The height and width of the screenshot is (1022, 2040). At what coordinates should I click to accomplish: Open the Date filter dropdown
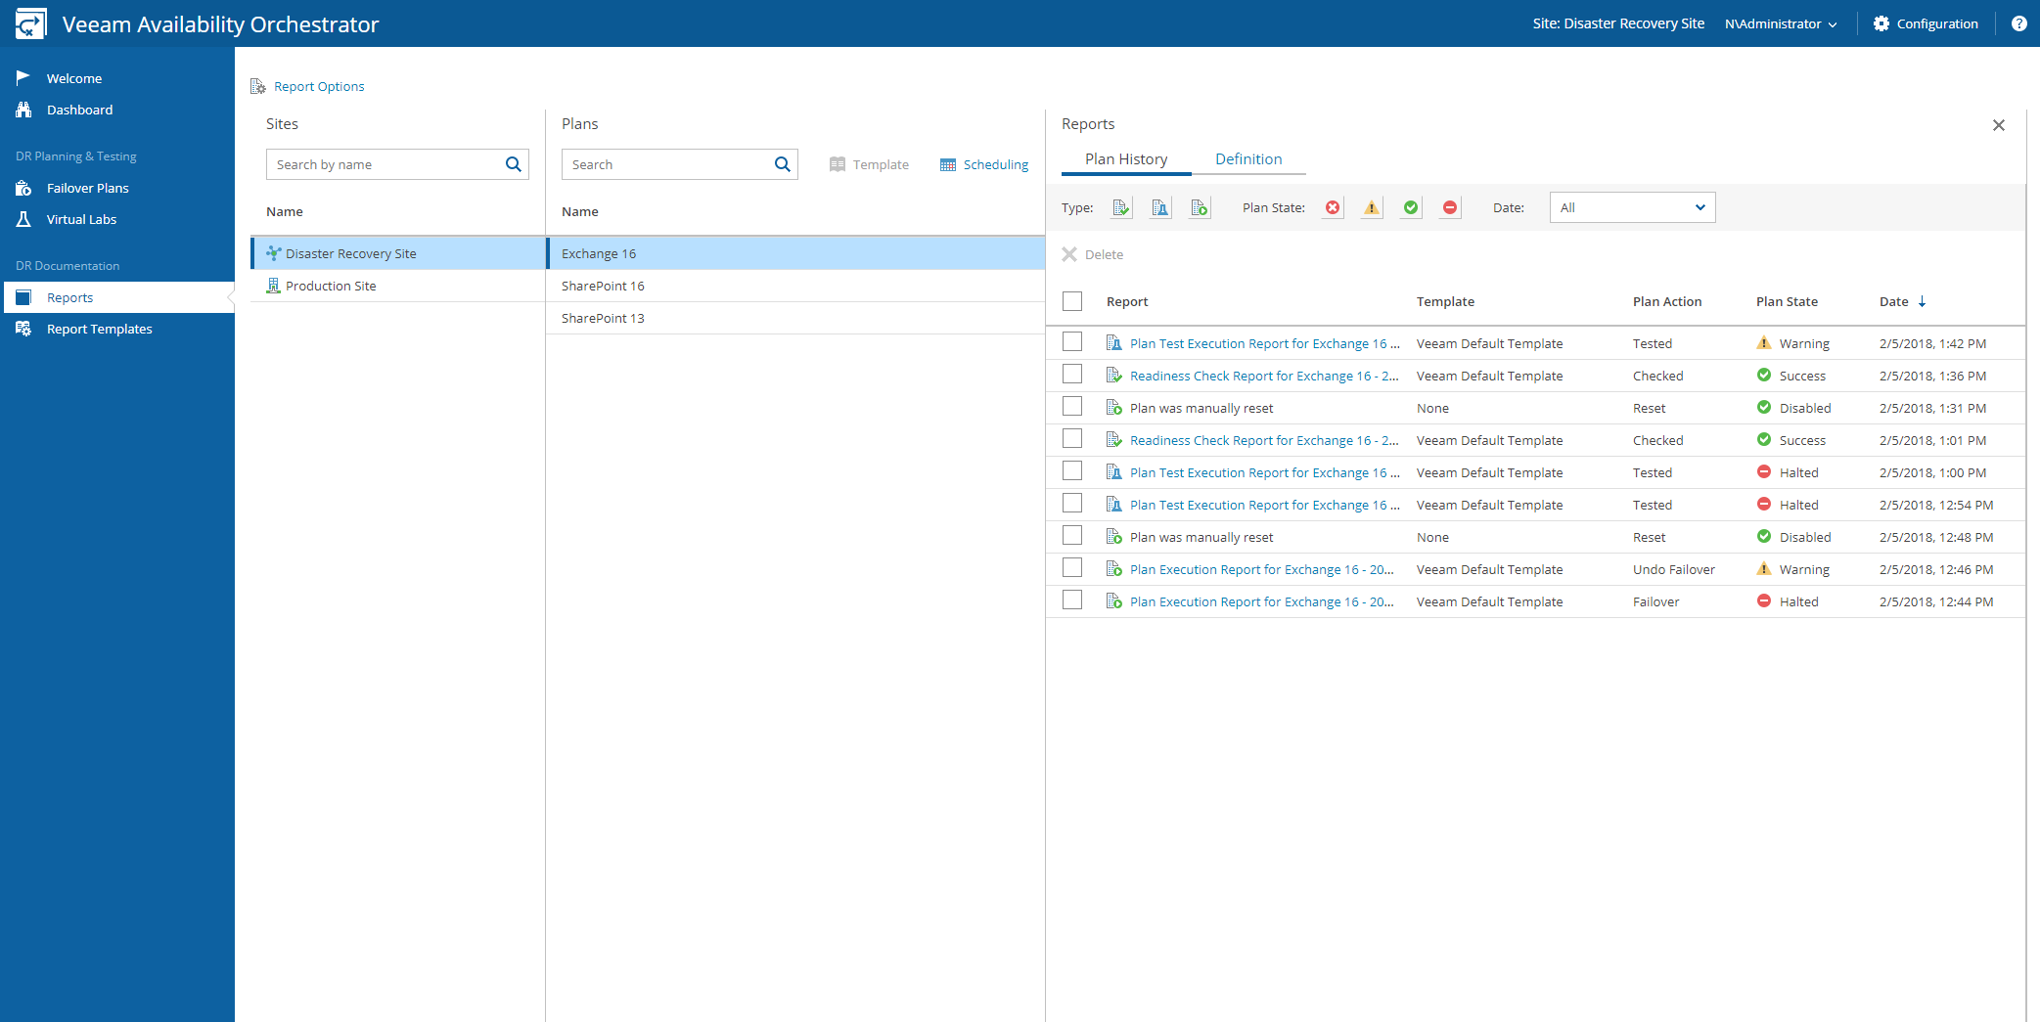(x=1632, y=207)
